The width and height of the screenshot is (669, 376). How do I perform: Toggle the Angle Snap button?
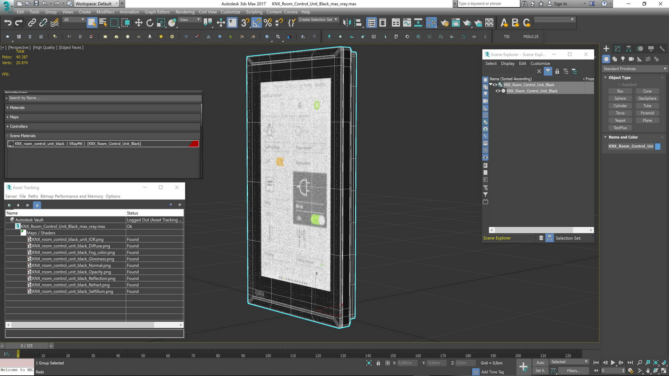tap(256, 23)
